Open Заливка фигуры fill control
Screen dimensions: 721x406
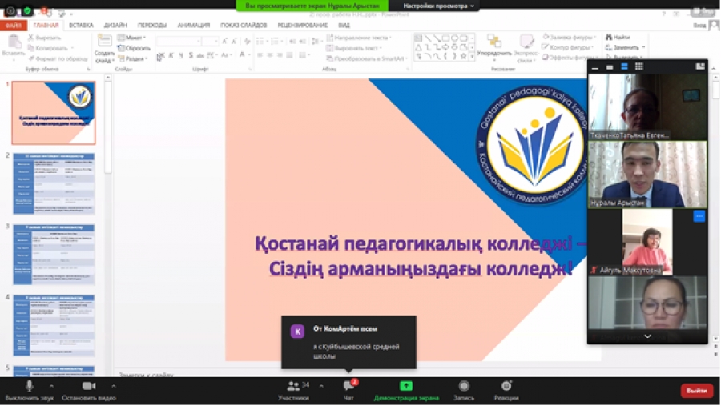point(570,38)
